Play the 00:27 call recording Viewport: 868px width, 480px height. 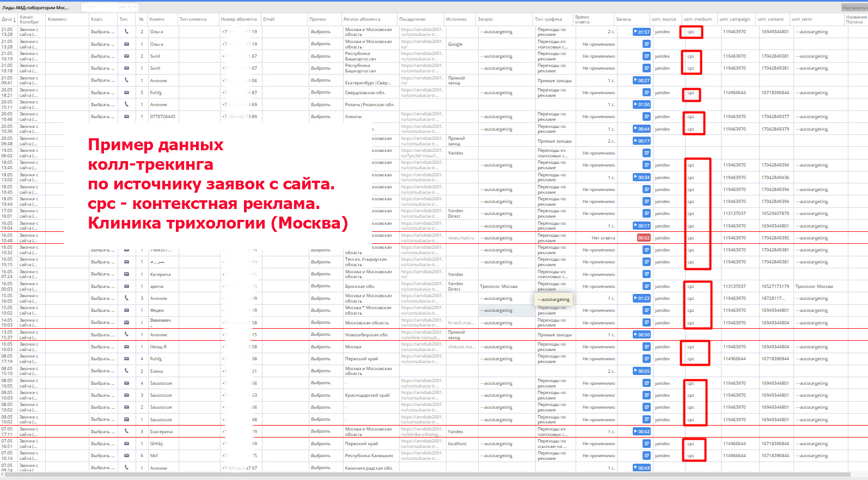pyautogui.click(x=641, y=80)
